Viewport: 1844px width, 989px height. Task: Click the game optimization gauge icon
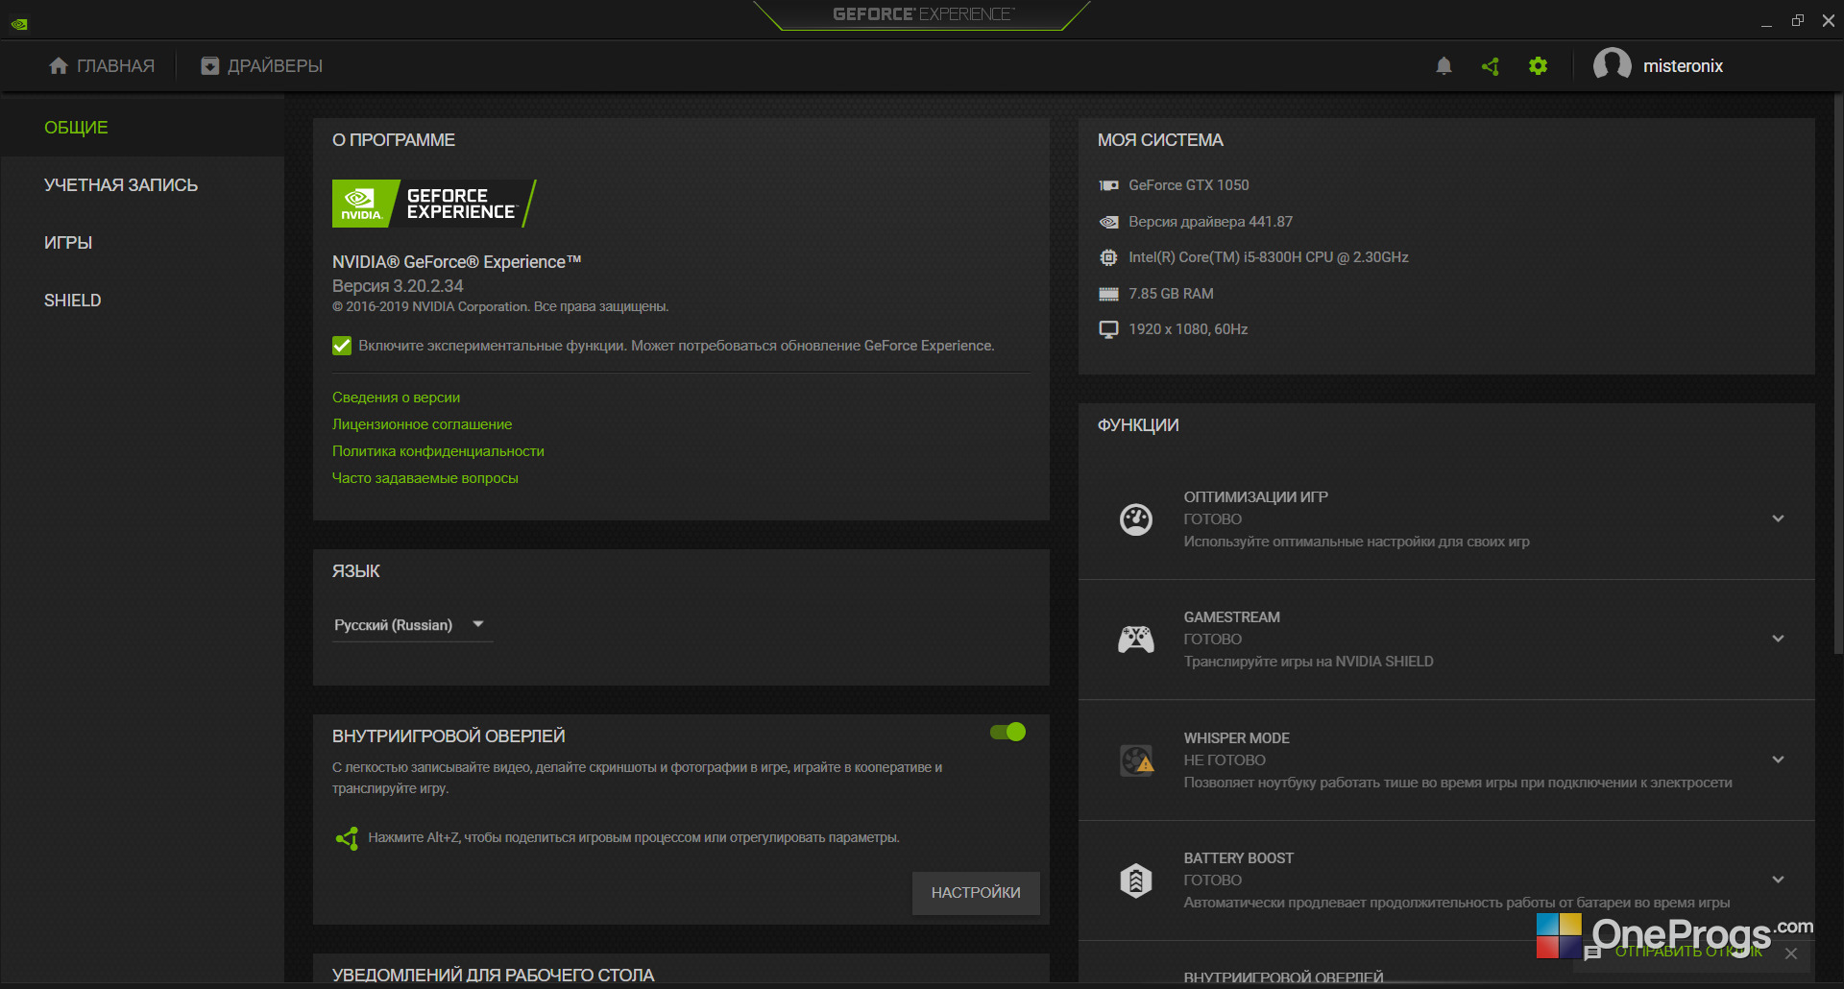coord(1136,519)
